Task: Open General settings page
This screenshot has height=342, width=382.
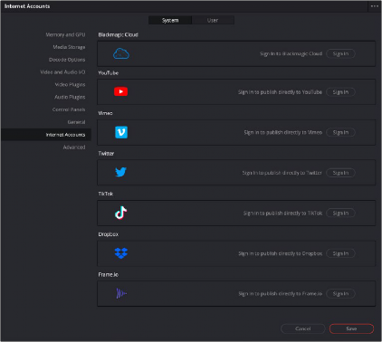Action: point(76,122)
